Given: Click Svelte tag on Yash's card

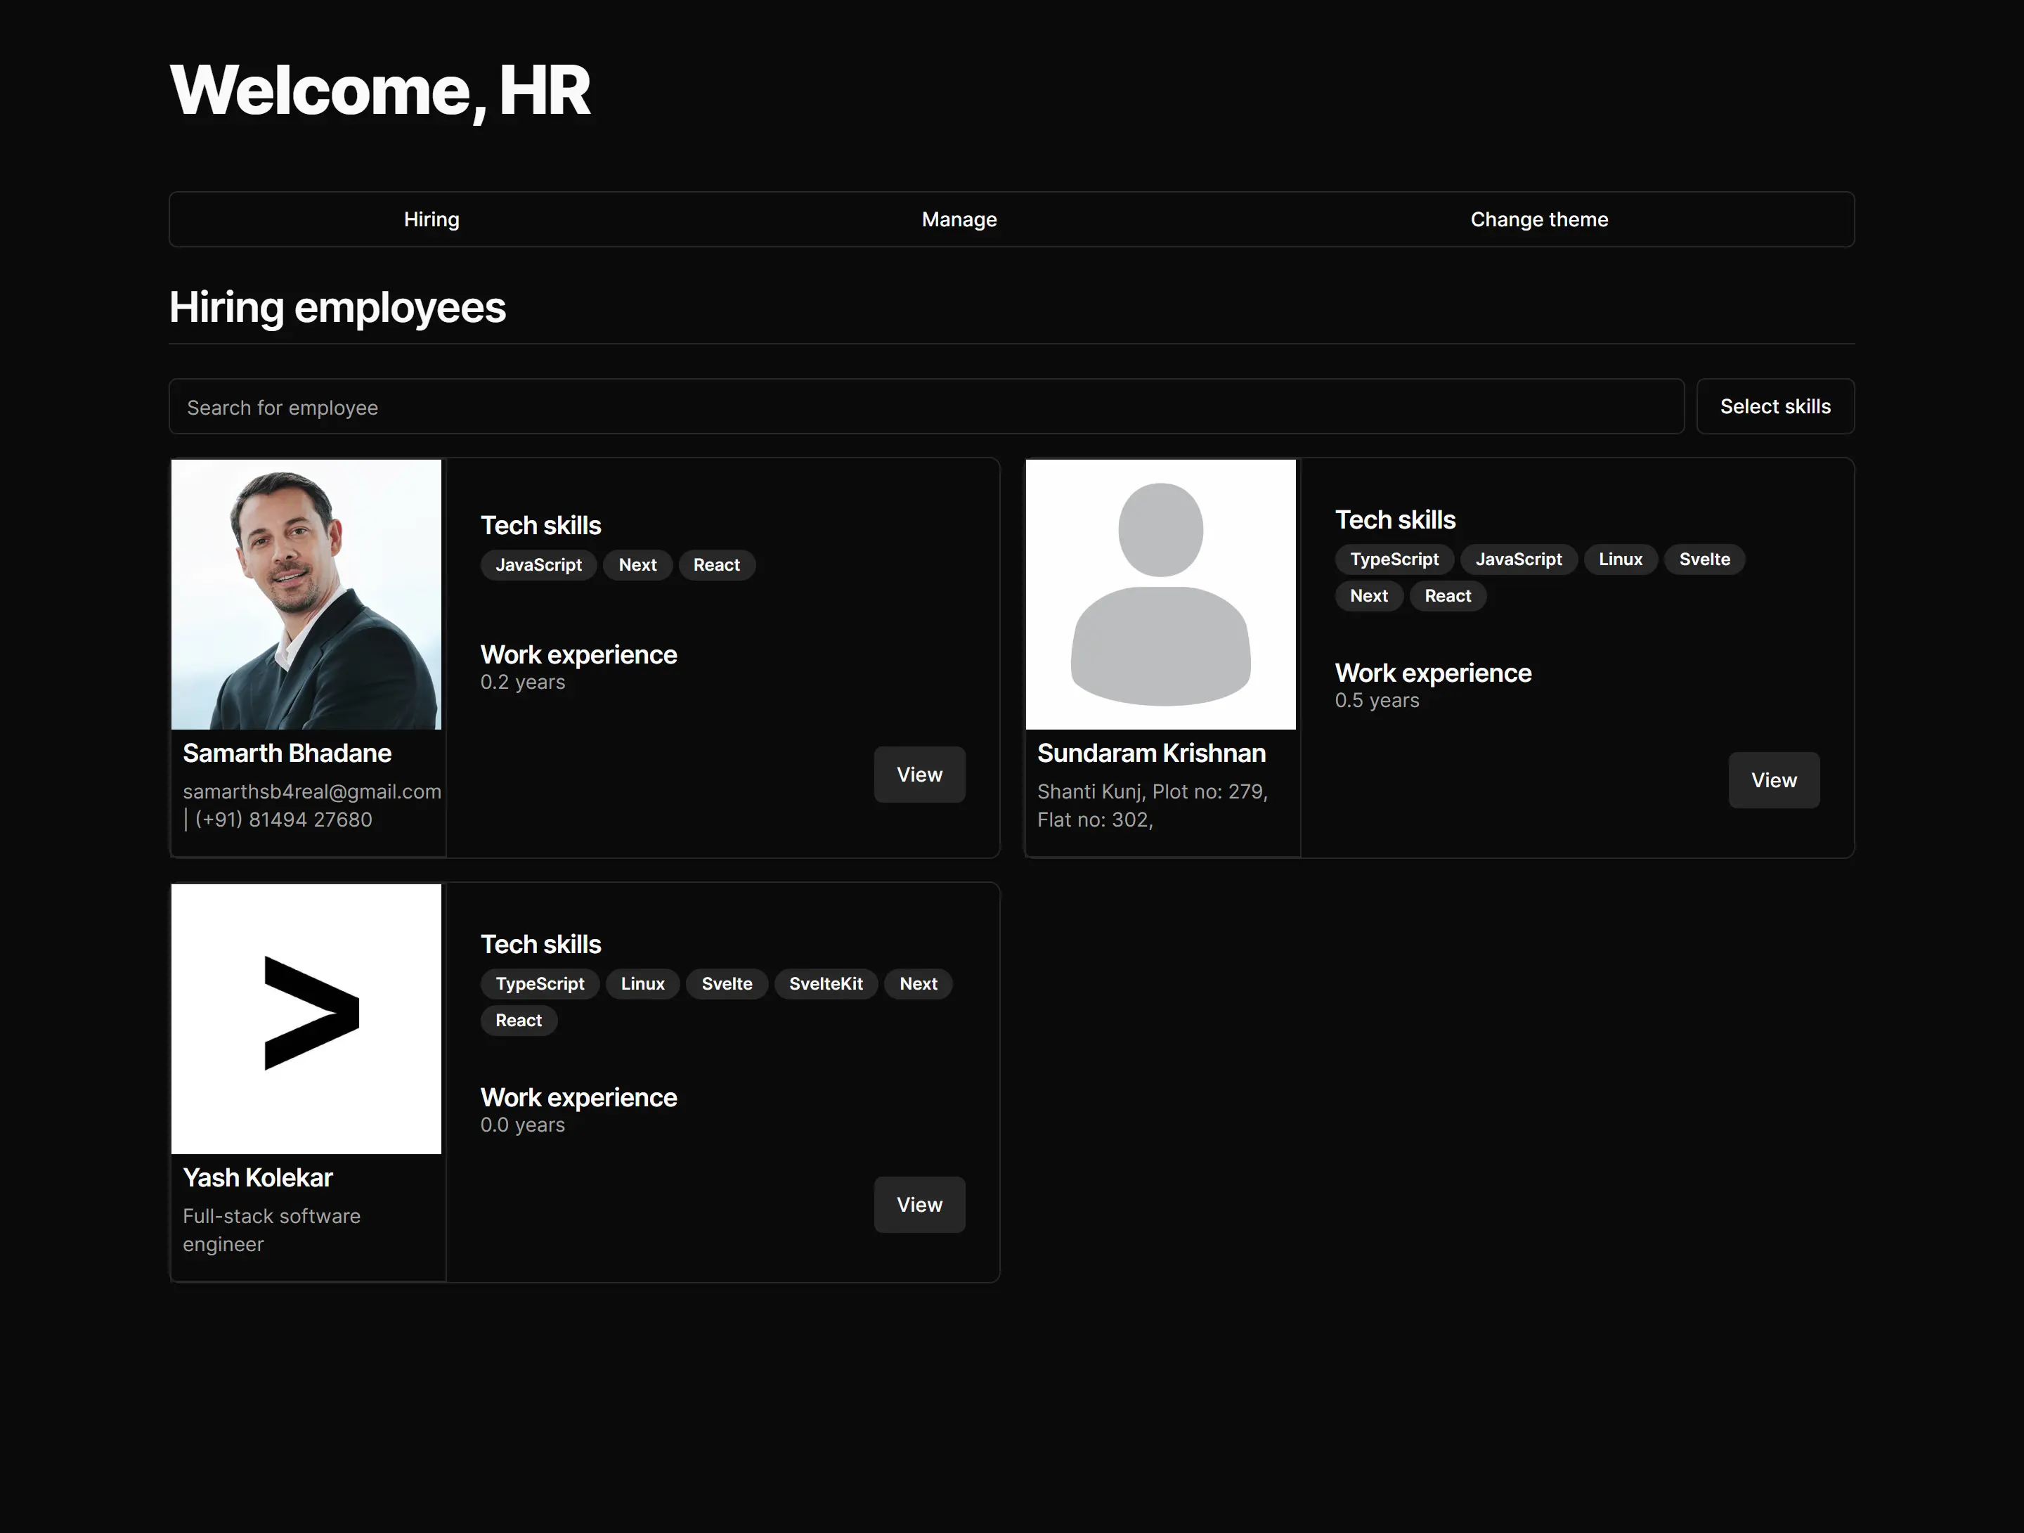Looking at the screenshot, I should click(x=725, y=984).
